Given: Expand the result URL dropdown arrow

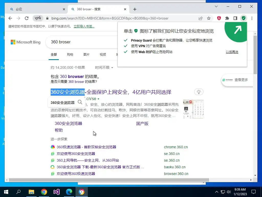Looking at the screenshot, I should pyautogui.click(x=99, y=99).
